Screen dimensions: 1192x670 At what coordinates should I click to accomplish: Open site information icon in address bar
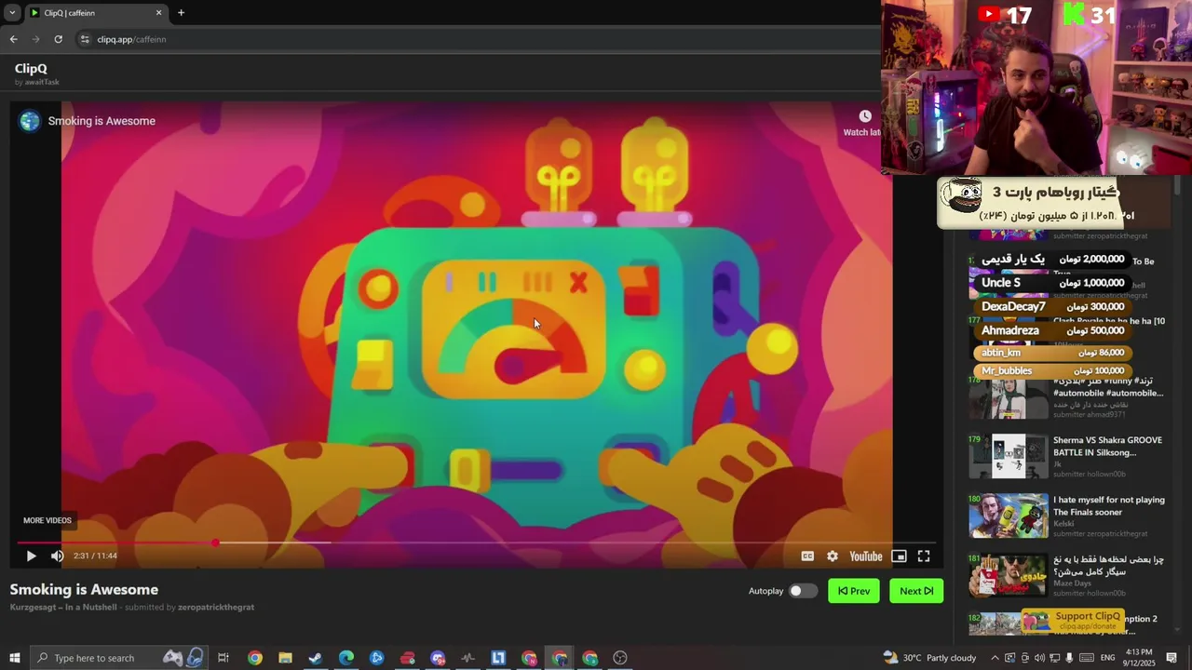85,39
